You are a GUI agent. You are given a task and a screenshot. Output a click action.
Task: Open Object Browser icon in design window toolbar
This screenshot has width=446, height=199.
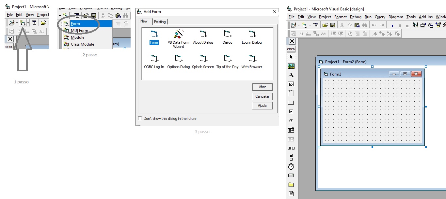tap(438, 25)
